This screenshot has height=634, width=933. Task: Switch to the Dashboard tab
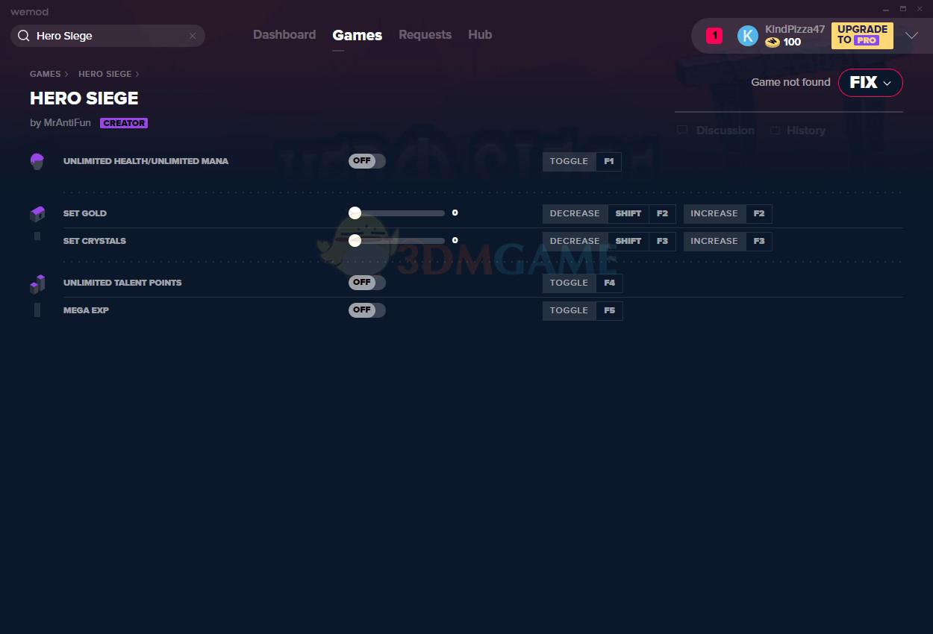click(284, 35)
